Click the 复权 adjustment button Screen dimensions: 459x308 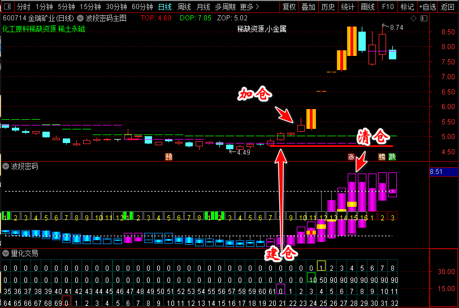click(x=289, y=7)
